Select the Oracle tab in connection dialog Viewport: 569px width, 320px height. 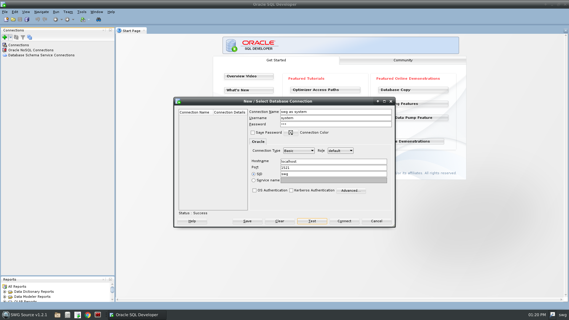[x=258, y=142]
